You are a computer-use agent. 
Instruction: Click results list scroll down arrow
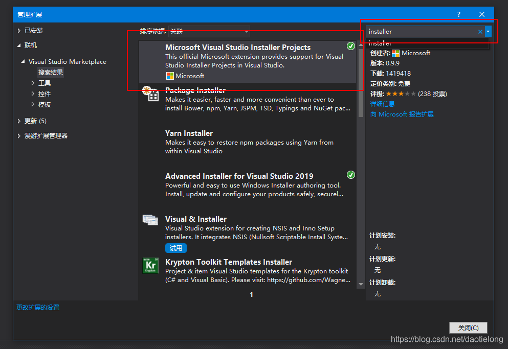click(361, 284)
